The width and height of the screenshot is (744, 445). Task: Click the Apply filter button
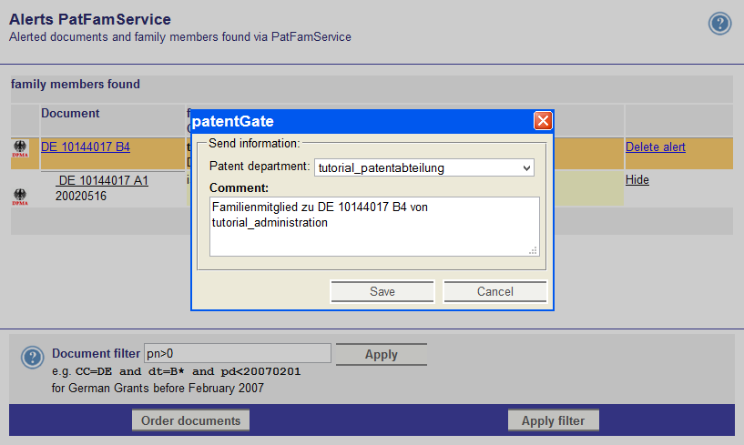click(x=554, y=420)
